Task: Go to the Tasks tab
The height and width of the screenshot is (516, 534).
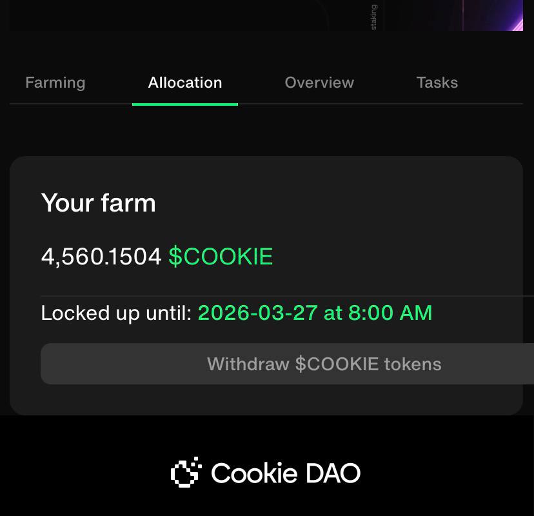Action: coord(437,83)
